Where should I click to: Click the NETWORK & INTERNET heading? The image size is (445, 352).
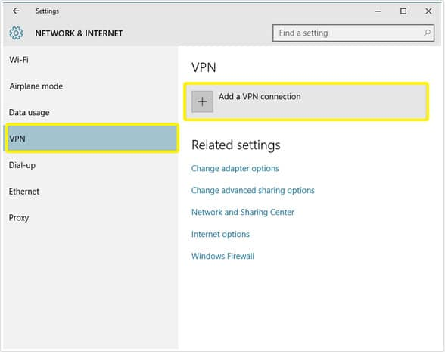click(x=79, y=33)
